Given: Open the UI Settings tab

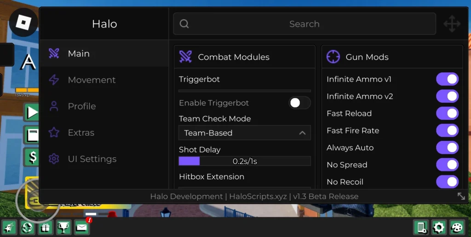Looking at the screenshot, I should [x=92, y=159].
